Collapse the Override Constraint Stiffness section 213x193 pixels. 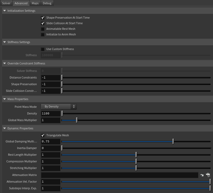[x=4, y=63]
